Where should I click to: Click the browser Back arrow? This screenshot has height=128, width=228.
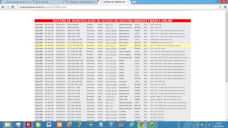point(3,7)
